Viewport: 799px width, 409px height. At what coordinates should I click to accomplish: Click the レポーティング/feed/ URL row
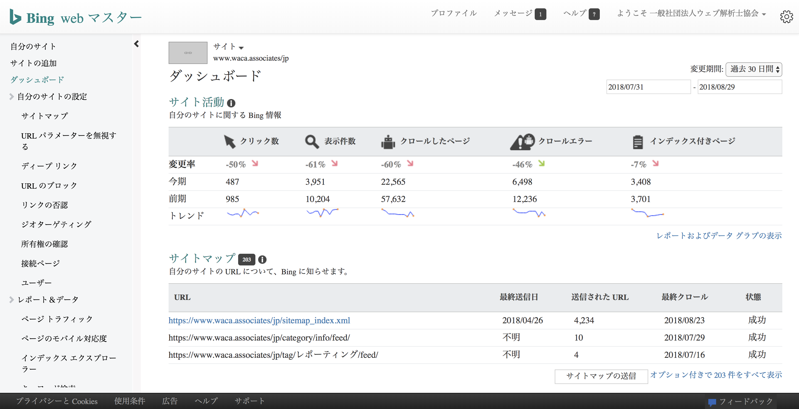click(475, 355)
